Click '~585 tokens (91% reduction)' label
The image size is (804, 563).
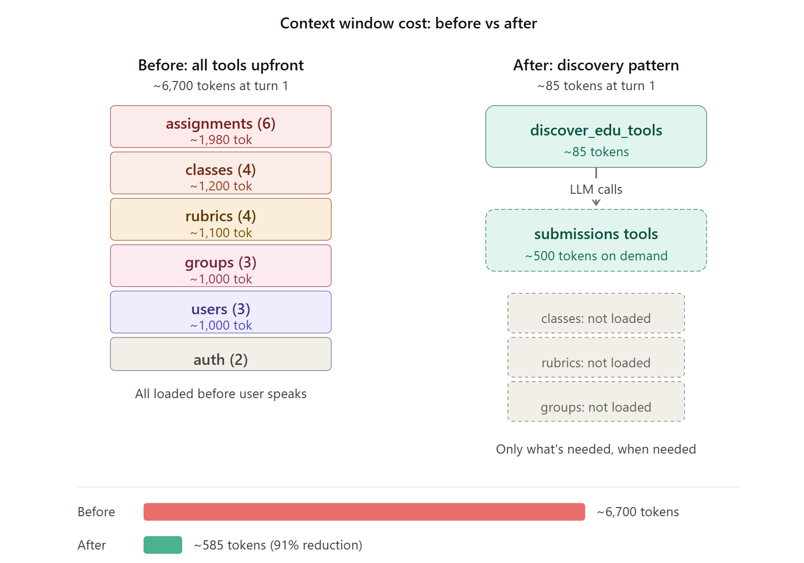click(278, 545)
